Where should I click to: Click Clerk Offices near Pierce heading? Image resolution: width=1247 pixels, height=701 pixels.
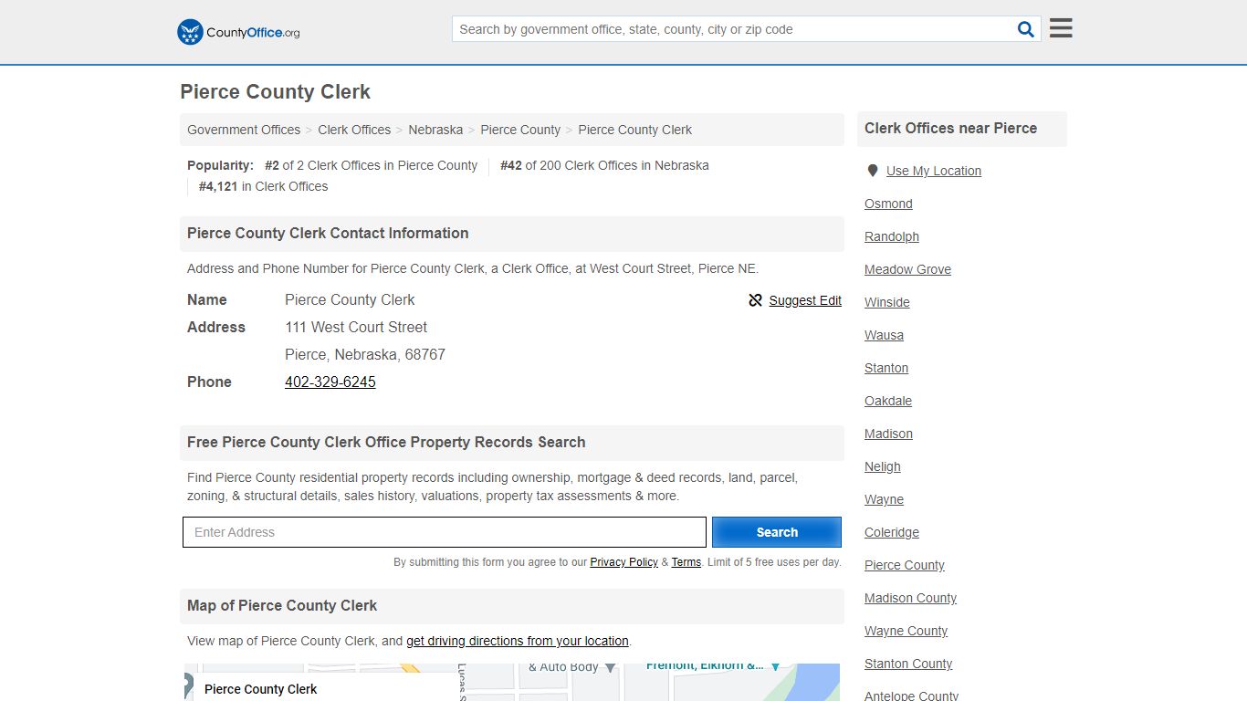(x=950, y=128)
